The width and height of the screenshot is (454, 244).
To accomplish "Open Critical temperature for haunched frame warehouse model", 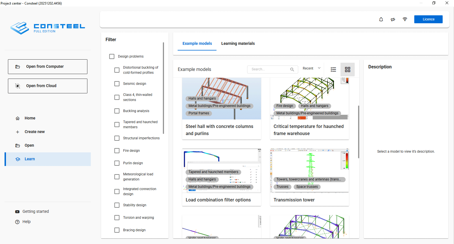I will point(310,108).
